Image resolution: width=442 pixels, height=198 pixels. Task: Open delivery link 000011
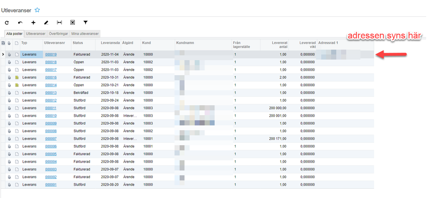pos(51,108)
